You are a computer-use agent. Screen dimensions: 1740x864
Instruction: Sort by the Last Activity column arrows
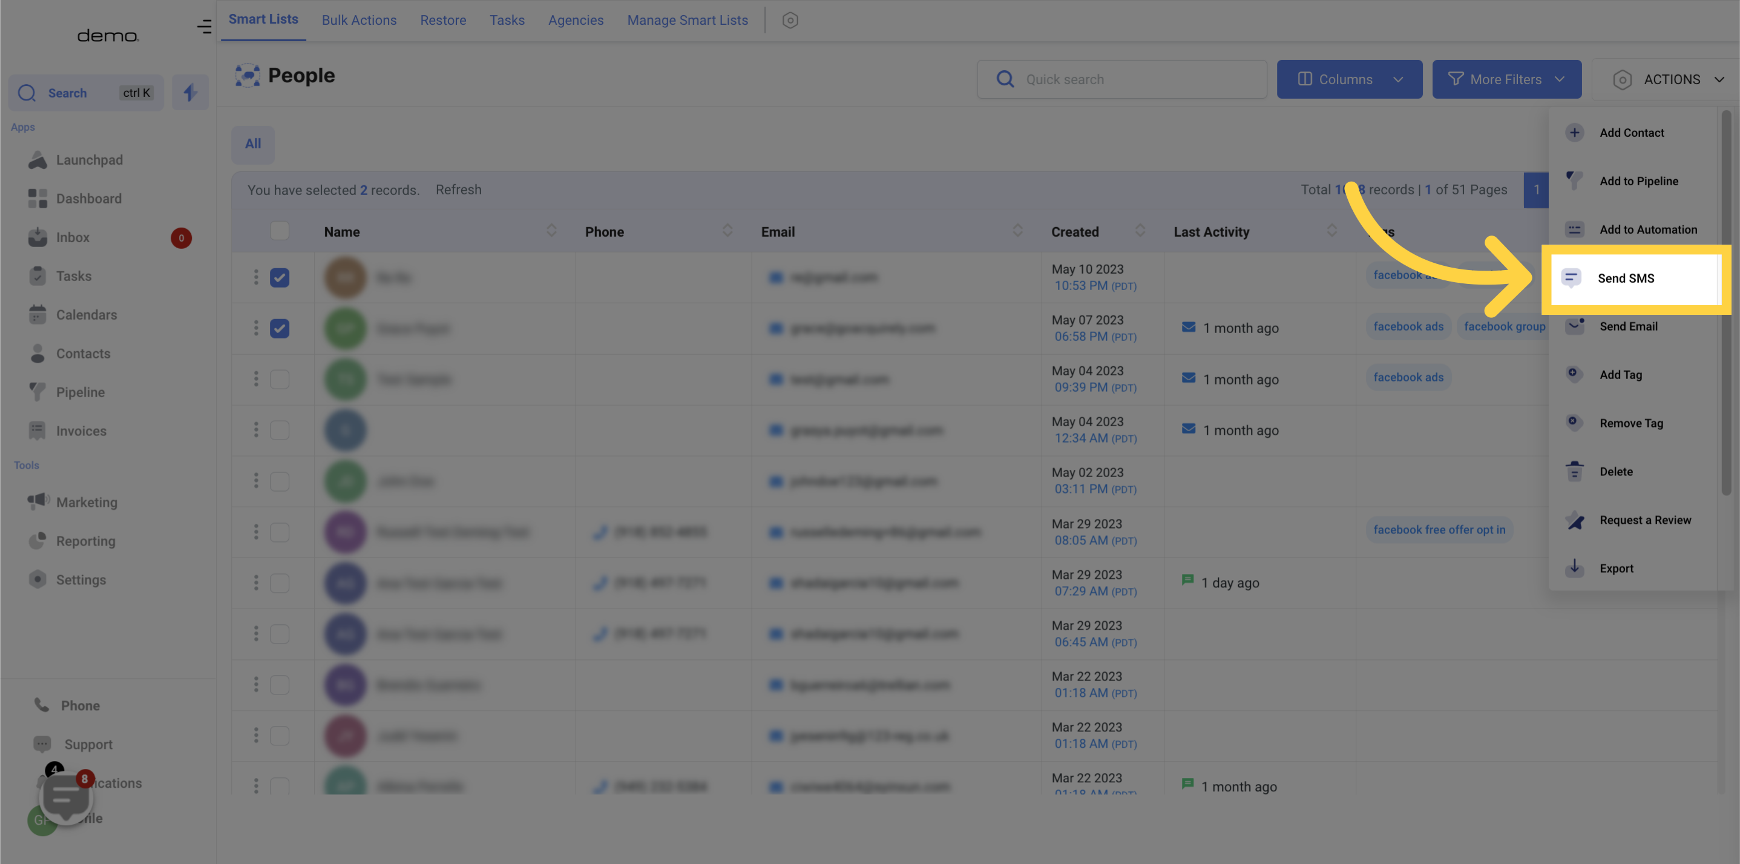(1331, 230)
